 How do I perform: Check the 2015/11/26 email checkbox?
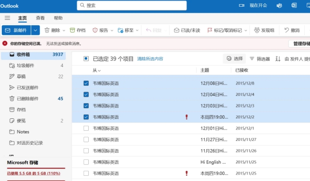click(x=86, y=151)
